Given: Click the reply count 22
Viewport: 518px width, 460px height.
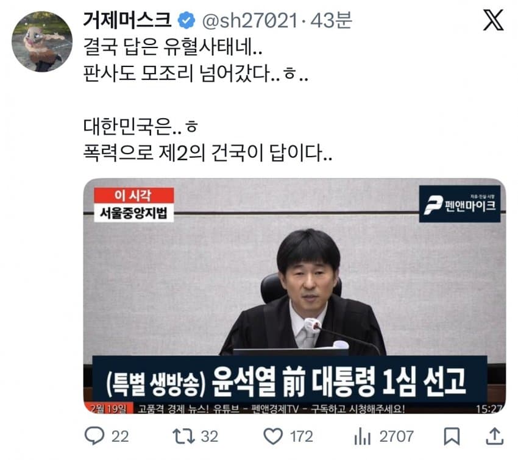Looking at the screenshot, I should click(x=120, y=437).
